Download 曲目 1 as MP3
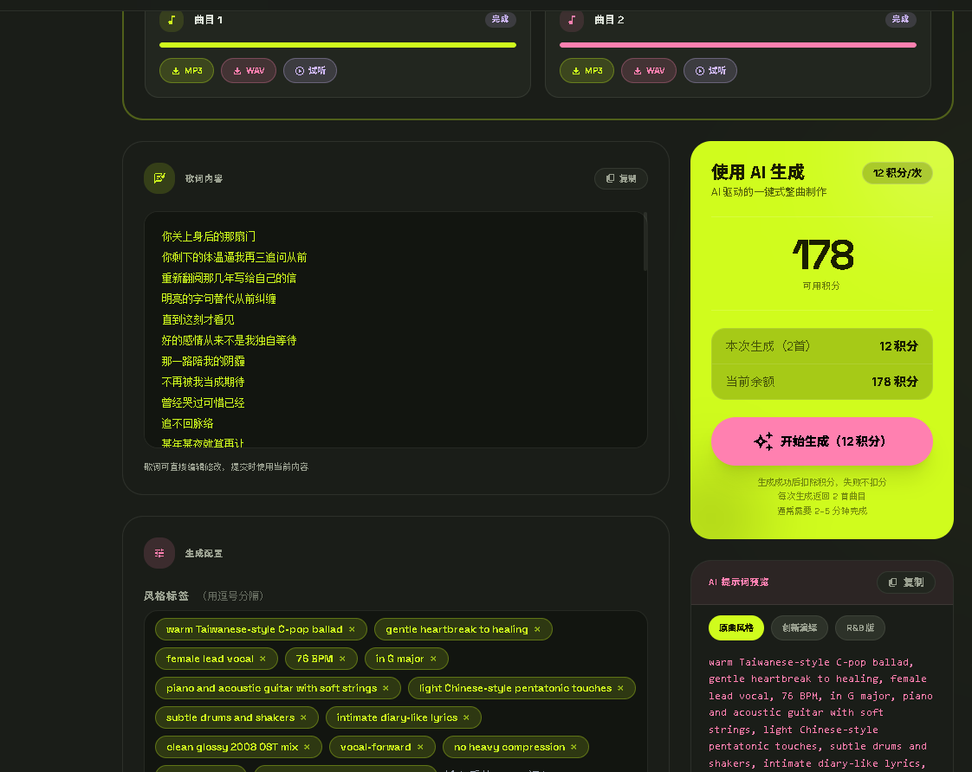 (186, 71)
